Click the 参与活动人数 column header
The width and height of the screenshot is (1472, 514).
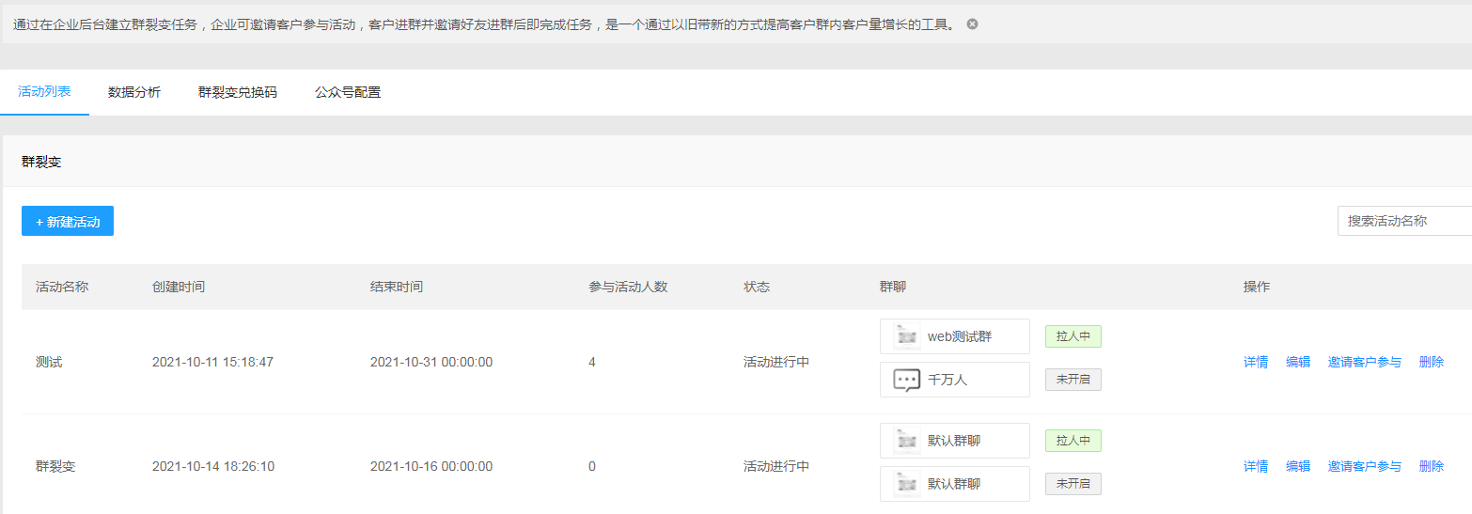[x=628, y=287]
